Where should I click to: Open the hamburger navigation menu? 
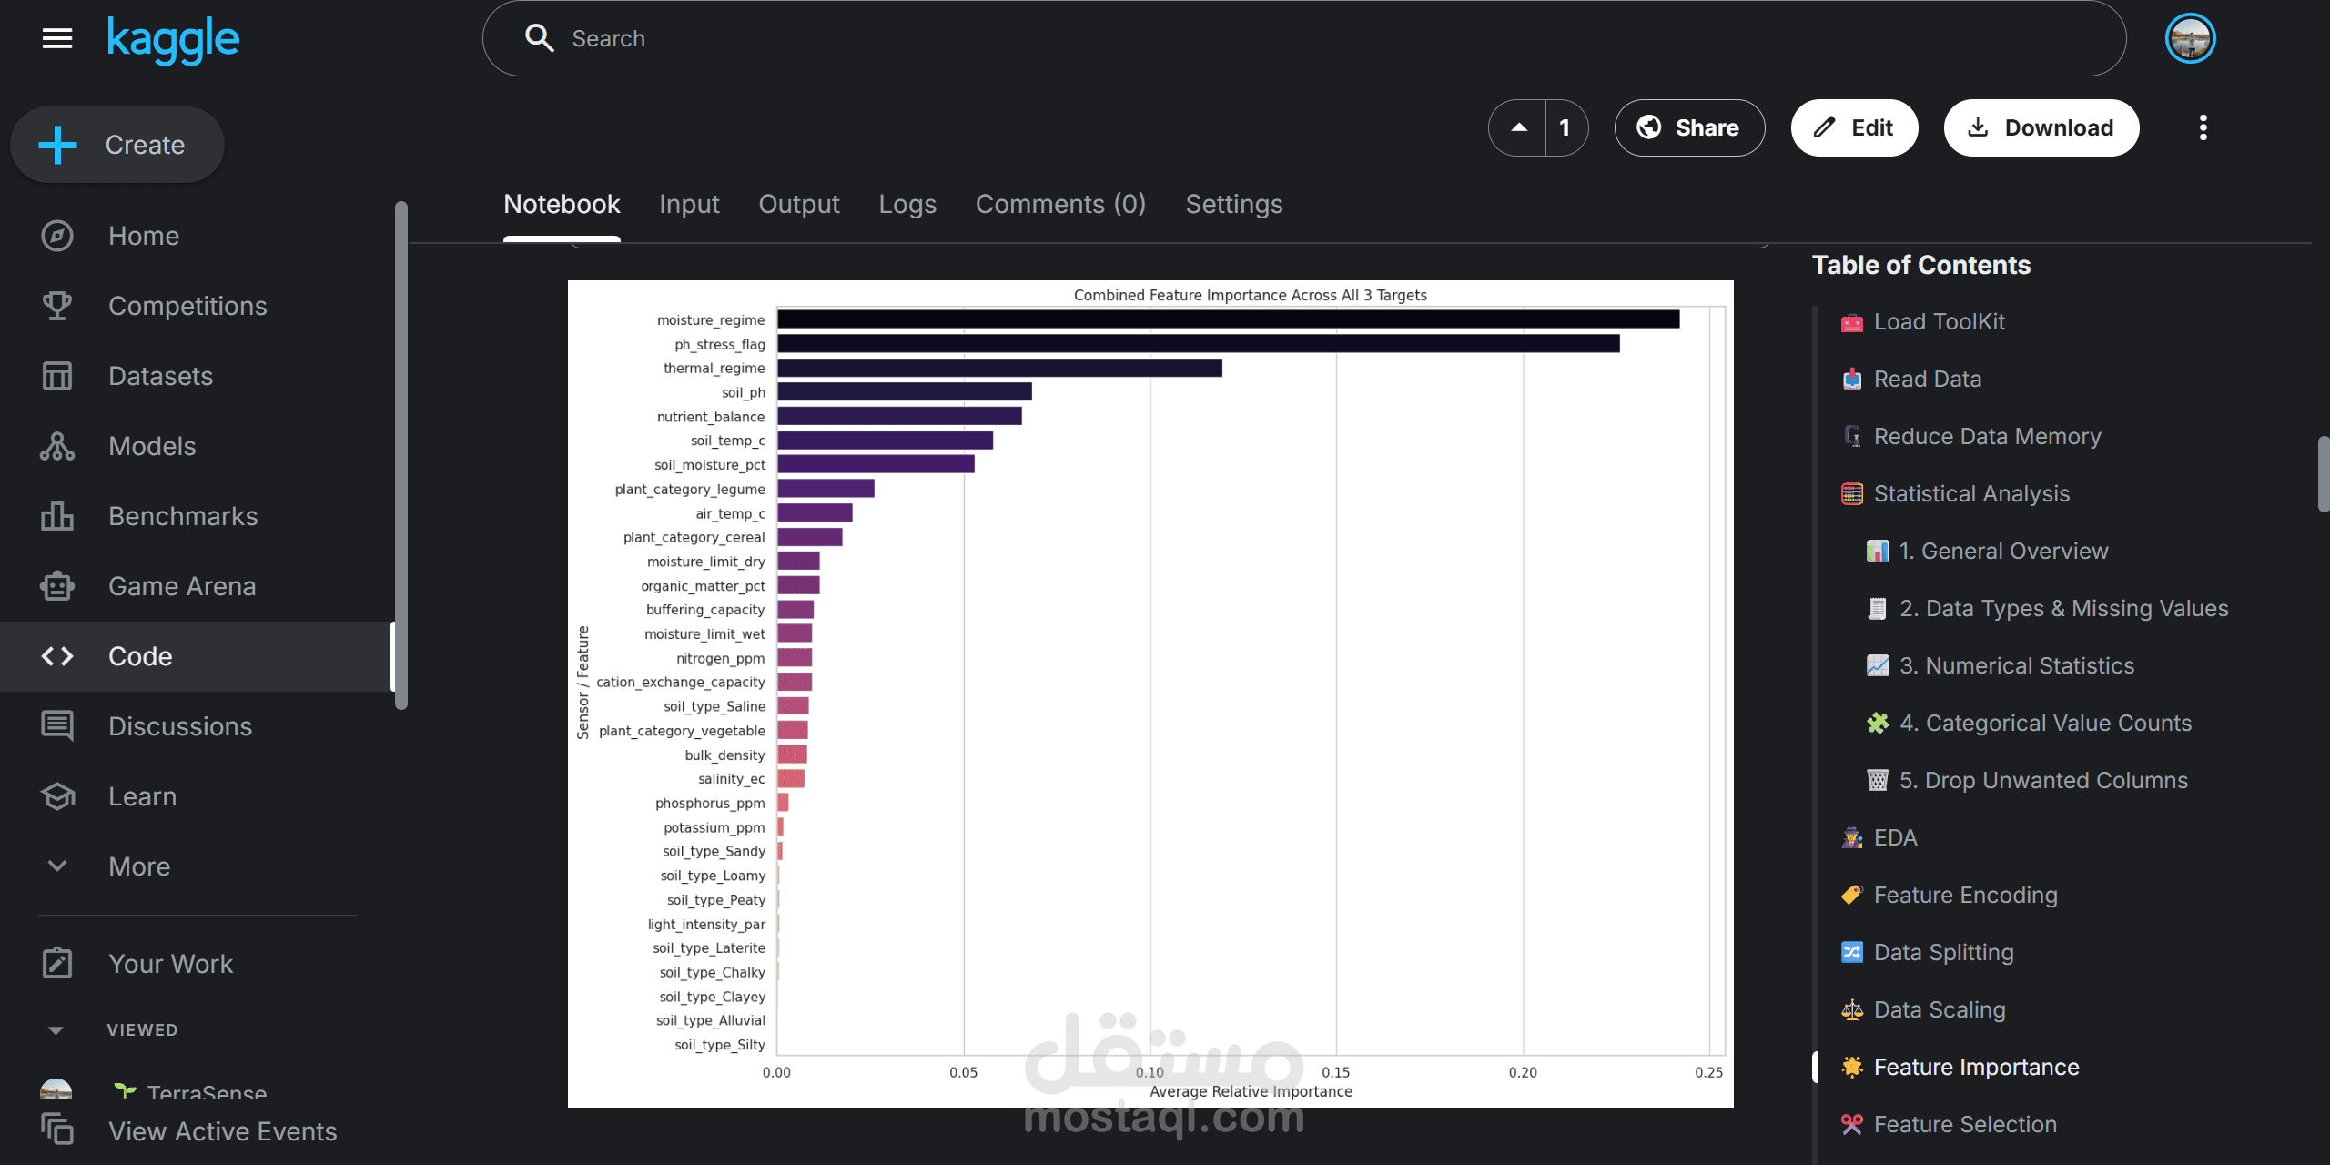57,38
